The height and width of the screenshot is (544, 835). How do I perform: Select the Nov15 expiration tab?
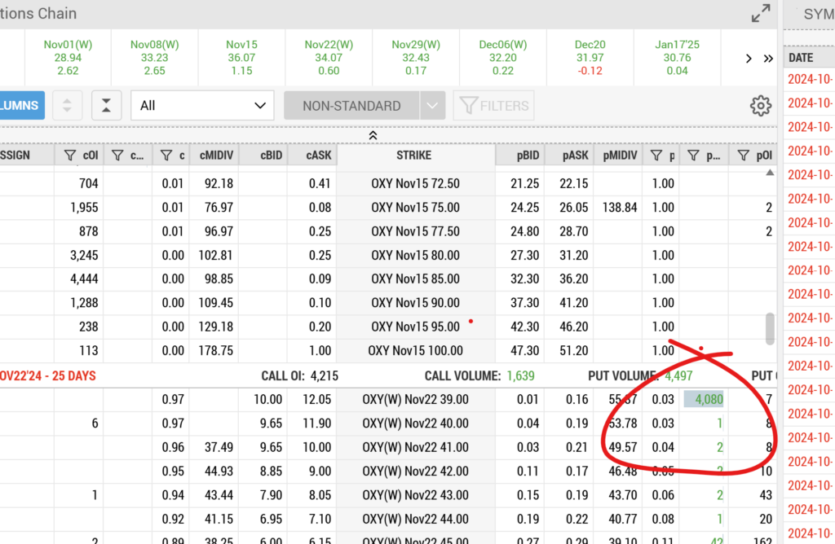point(241,58)
